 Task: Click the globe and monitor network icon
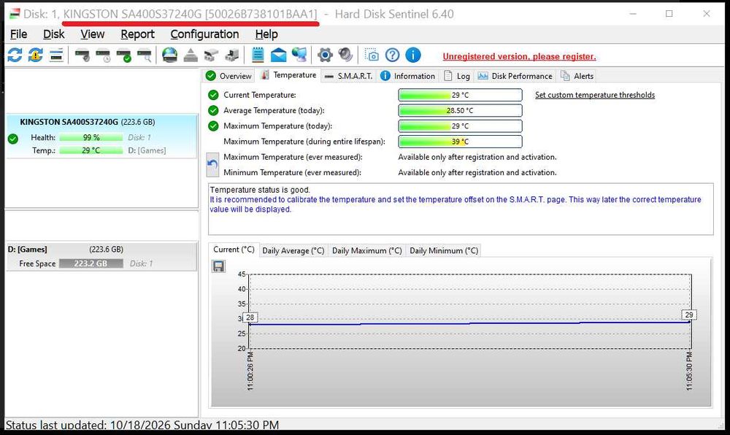tap(299, 55)
